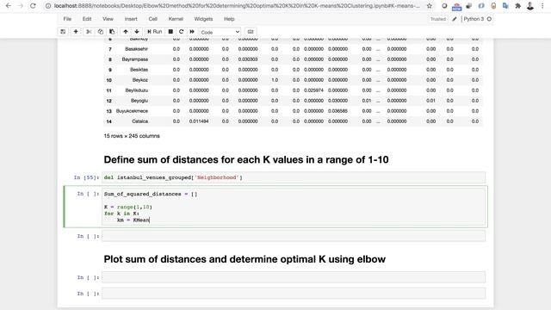Open the browser profile avatar

click(530, 6)
